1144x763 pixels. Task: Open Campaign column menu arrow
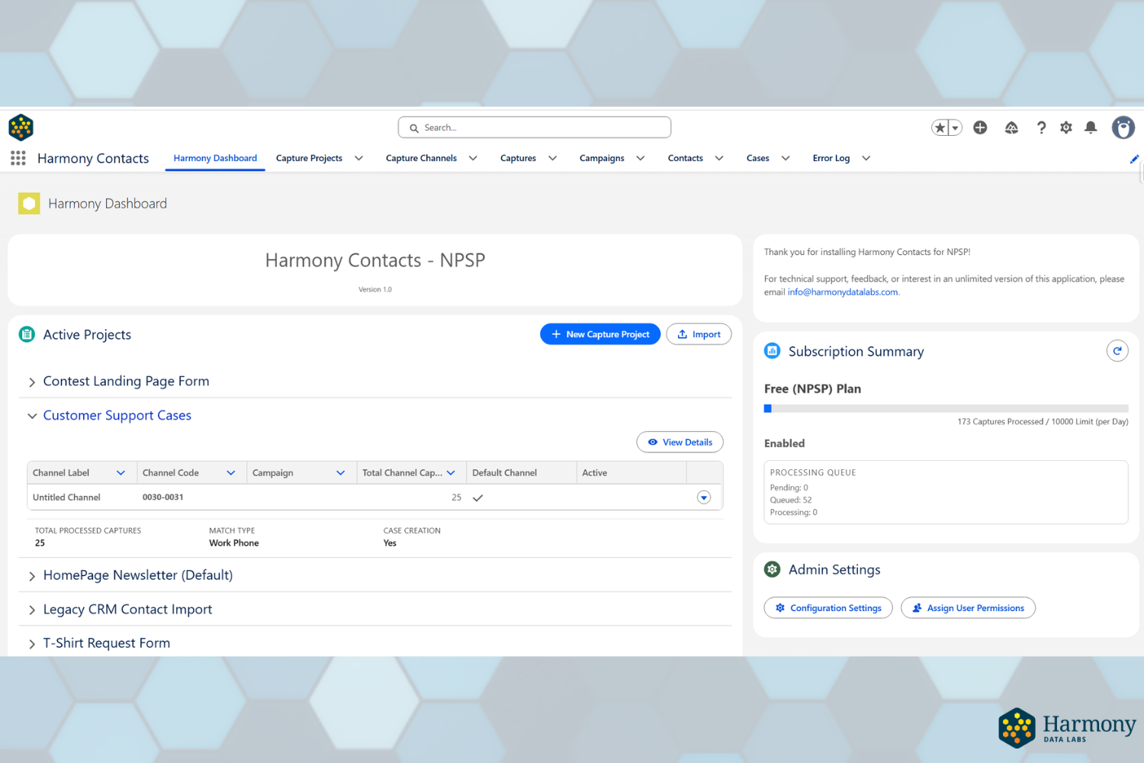tap(340, 473)
